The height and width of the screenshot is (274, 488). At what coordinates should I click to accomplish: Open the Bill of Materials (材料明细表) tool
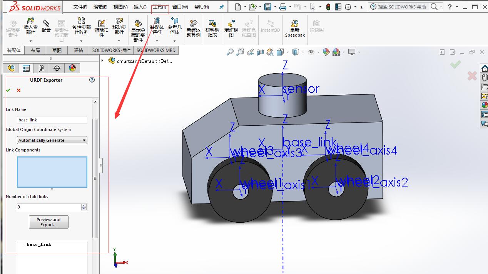click(x=212, y=29)
